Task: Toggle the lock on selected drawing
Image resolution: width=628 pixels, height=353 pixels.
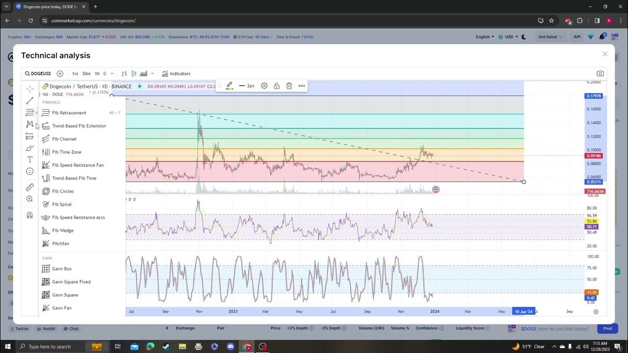Action: [x=277, y=86]
